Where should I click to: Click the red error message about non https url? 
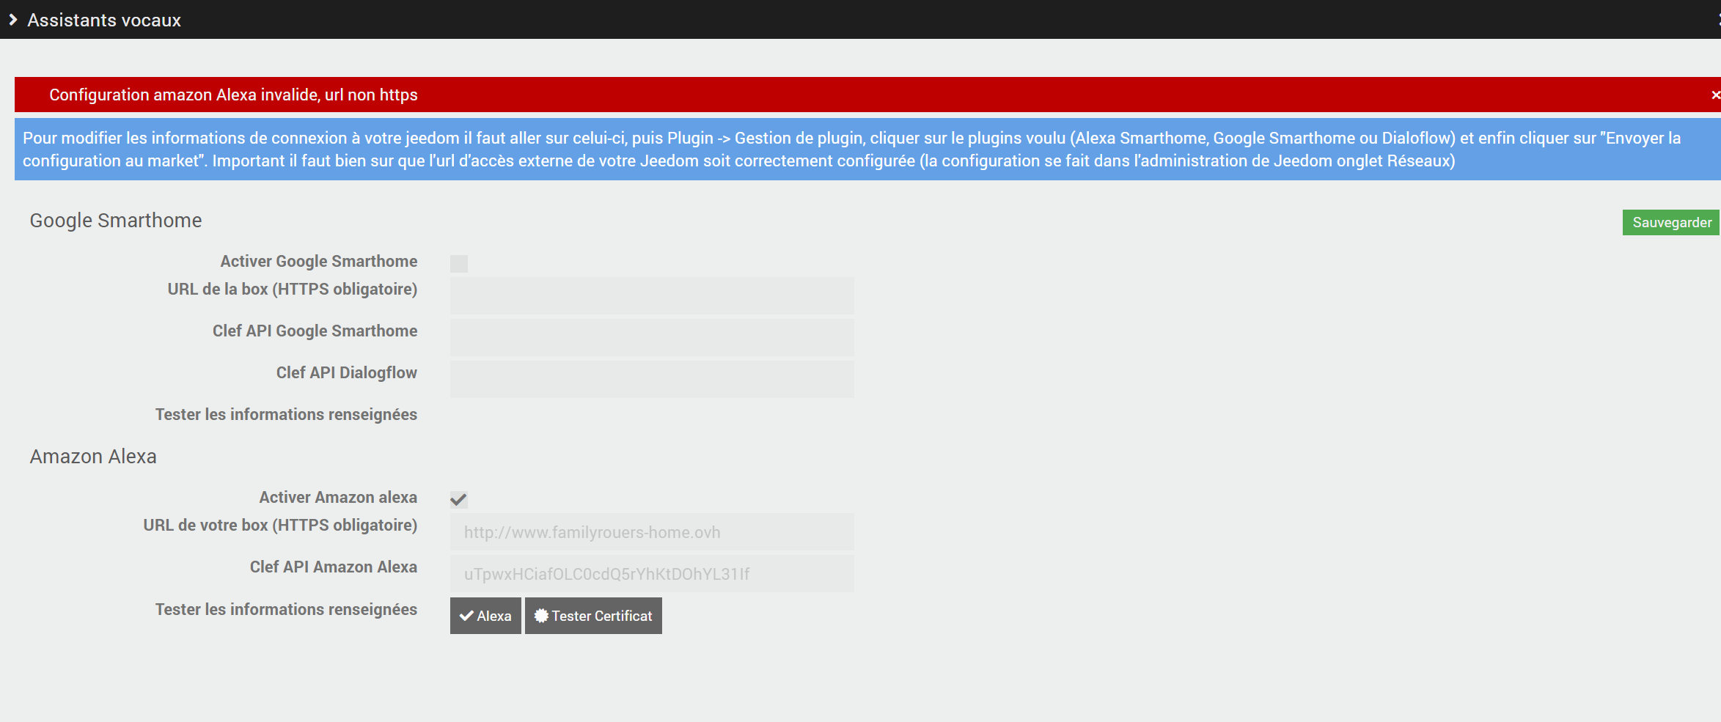pos(233,95)
